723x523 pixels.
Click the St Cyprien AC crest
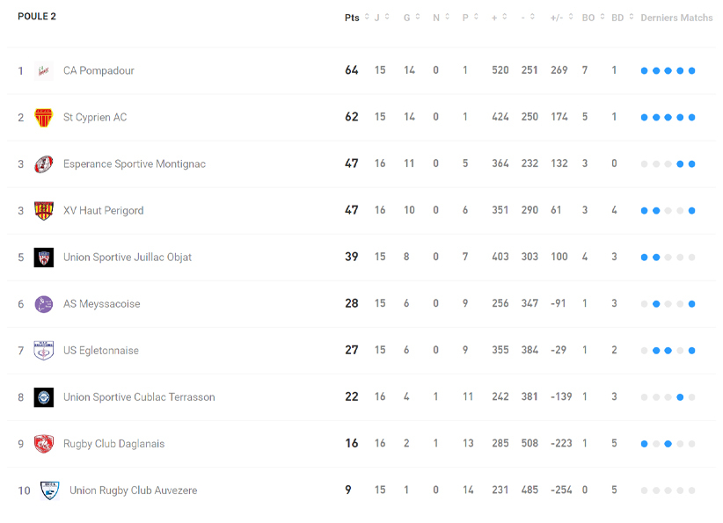coord(43,118)
